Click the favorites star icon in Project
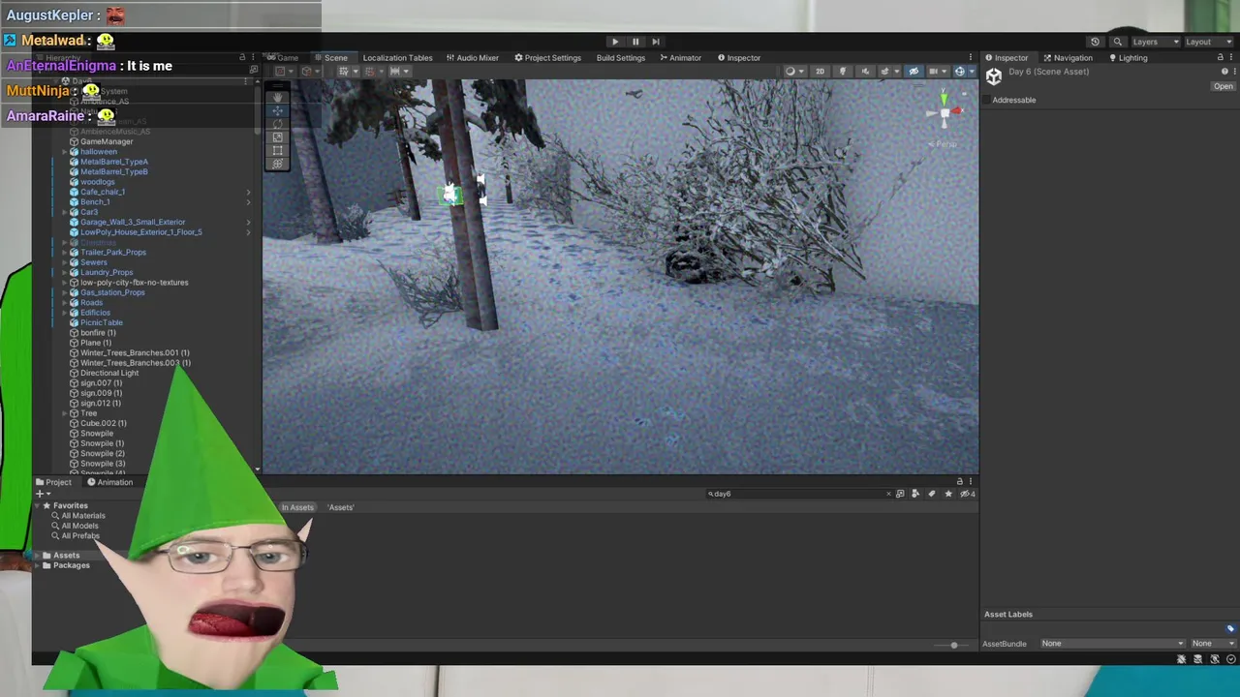1240x697 pixels. pyautogui.click(x=948, y=494)
